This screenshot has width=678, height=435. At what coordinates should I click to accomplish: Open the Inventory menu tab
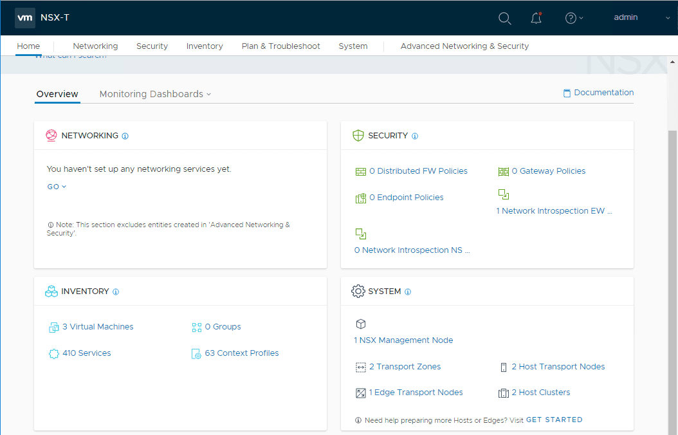[205, 46]
